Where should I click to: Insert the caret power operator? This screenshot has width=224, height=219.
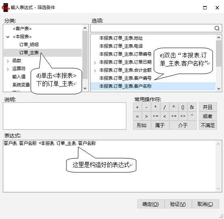click(174, 107)
